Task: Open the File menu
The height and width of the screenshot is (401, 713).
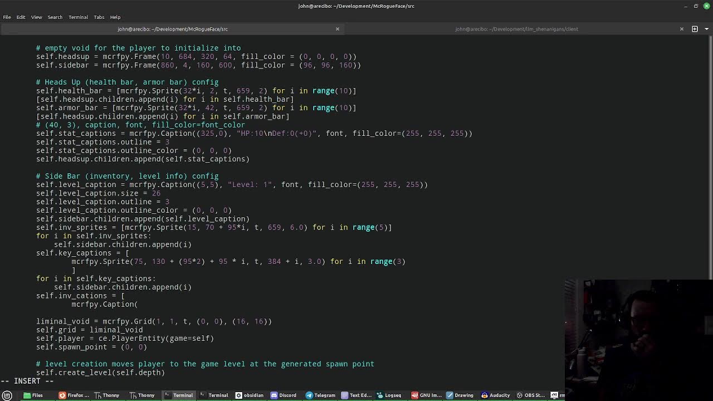Action: coord(7,17)
